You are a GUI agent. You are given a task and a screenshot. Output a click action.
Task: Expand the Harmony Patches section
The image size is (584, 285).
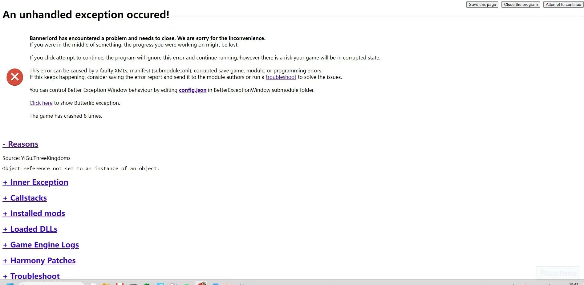tap(39, 261)
